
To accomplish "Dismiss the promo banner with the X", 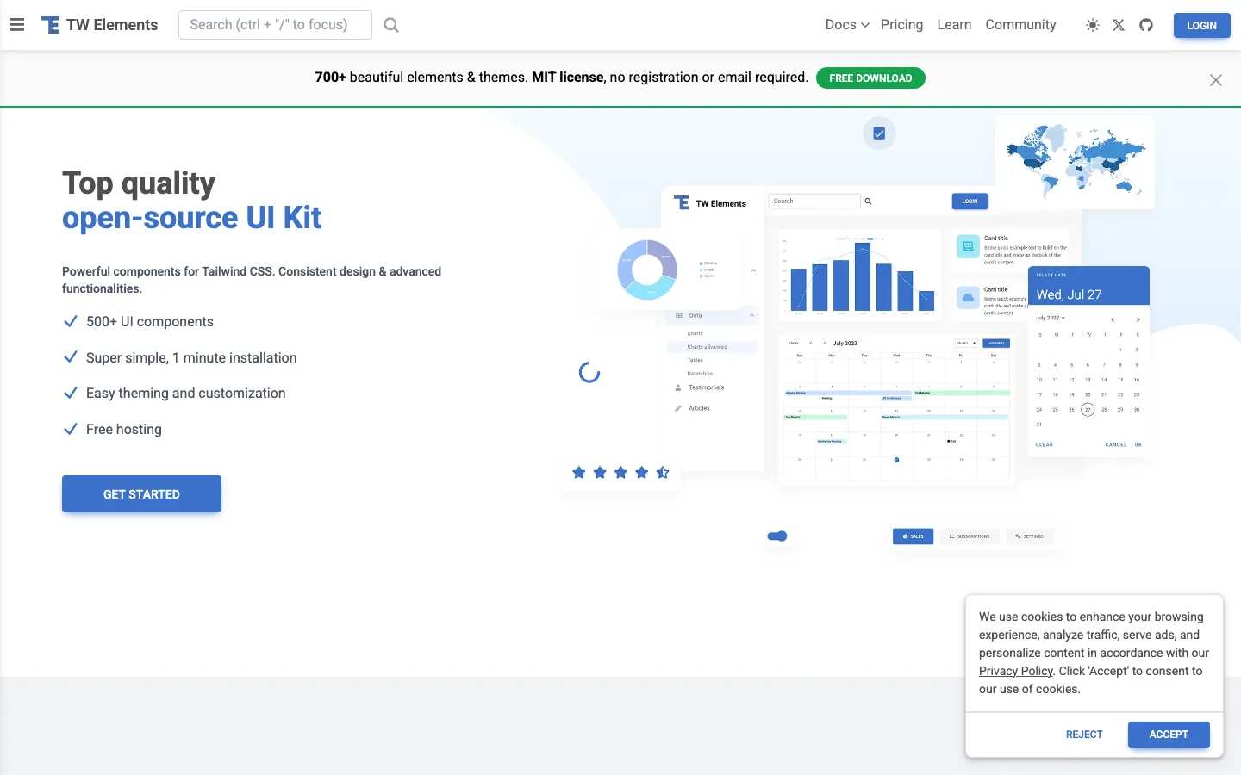I will [1216, 80].
